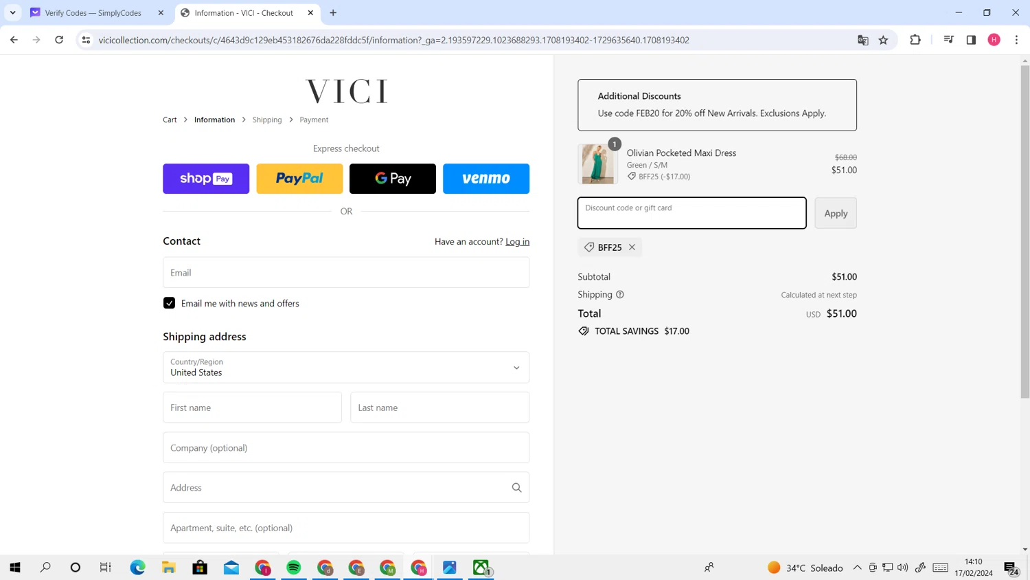Log in to existing account

[x=517, y=241]
